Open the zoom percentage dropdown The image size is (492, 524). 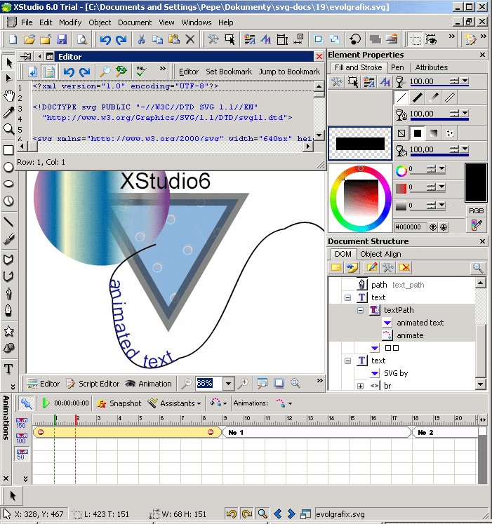pos(228,383)
